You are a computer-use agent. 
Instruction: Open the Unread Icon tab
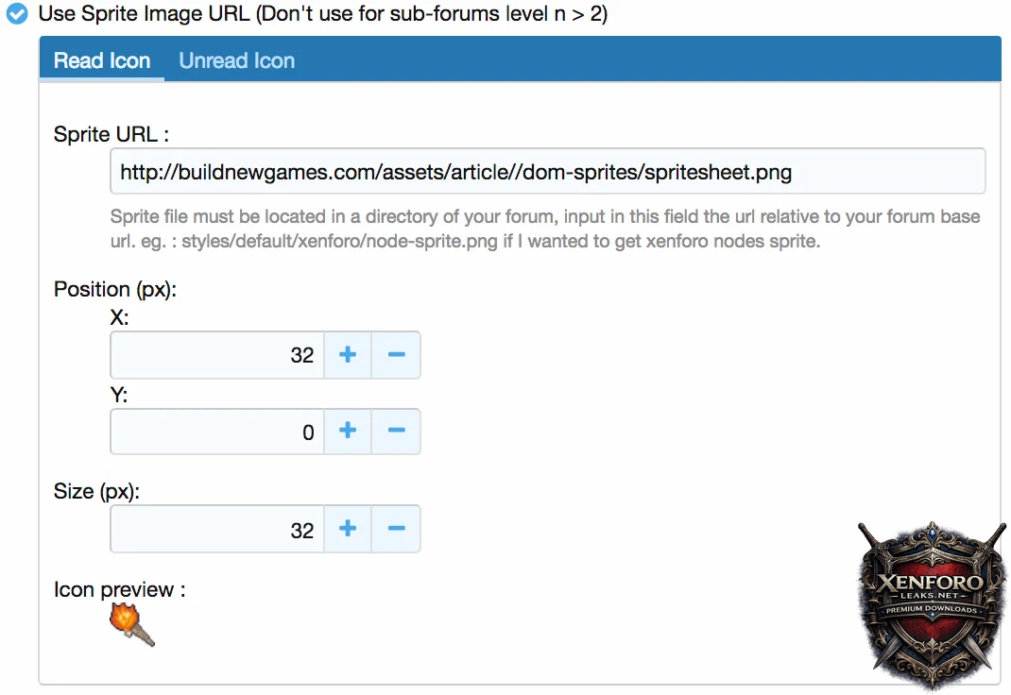point(237,60)
